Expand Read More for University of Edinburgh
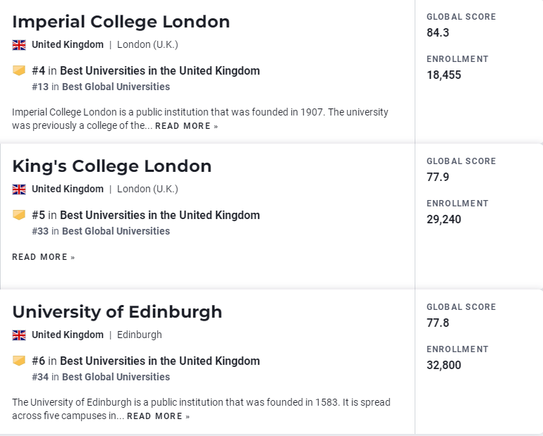Image resolution: width=543 pixels, height=436 pixels. point(158,416)
